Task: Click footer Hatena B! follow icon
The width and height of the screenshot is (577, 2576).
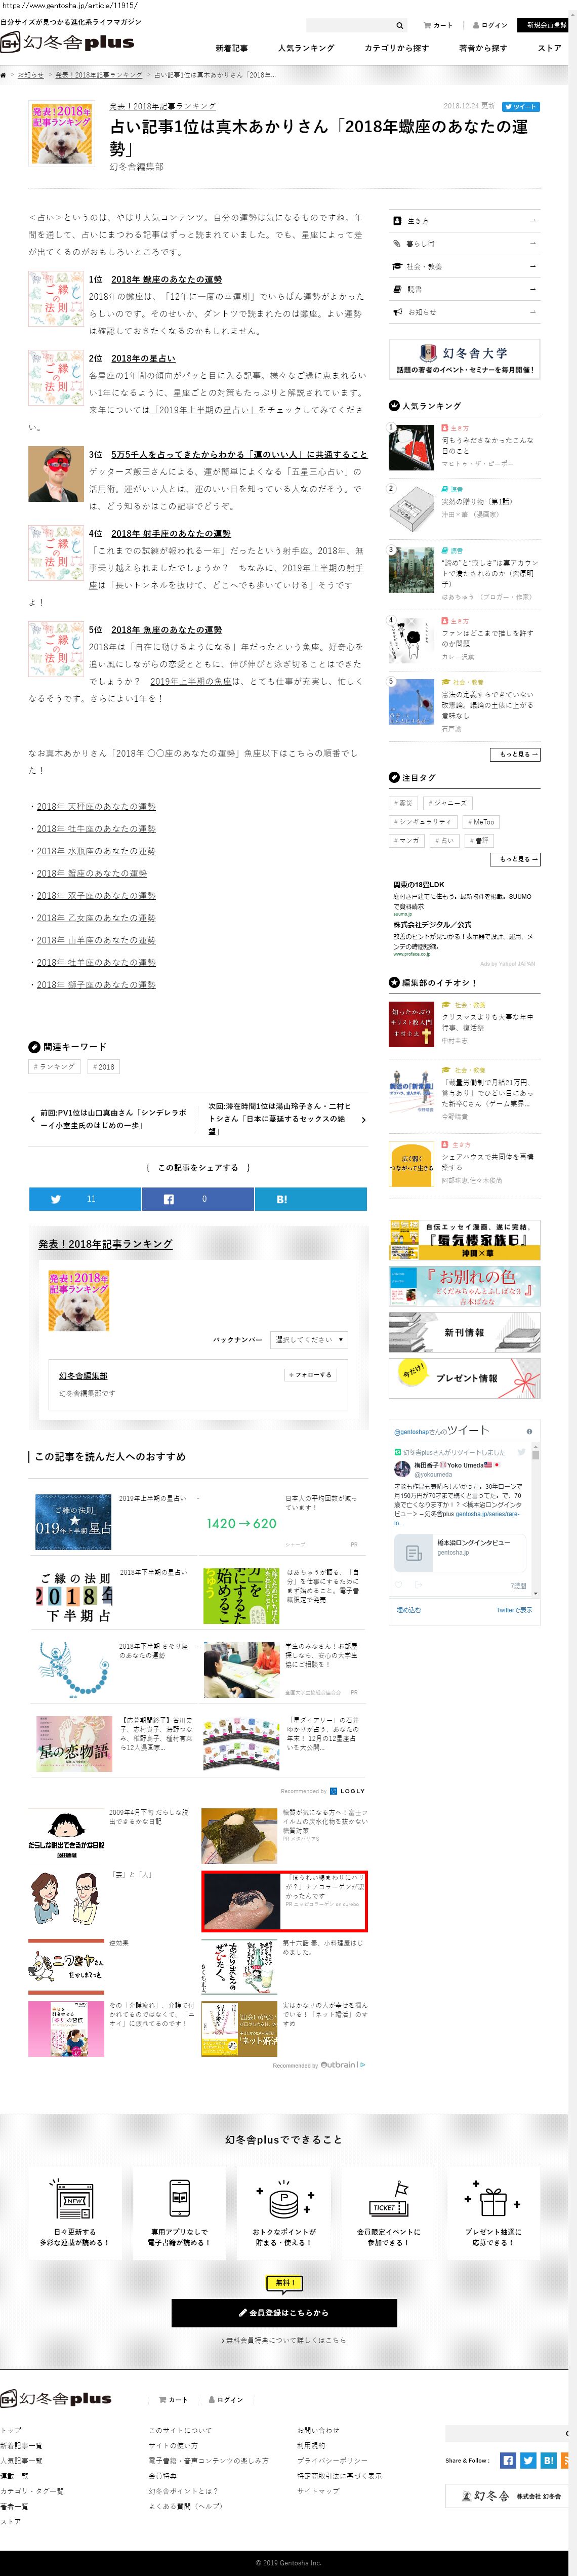Action: coord(548,2461)
